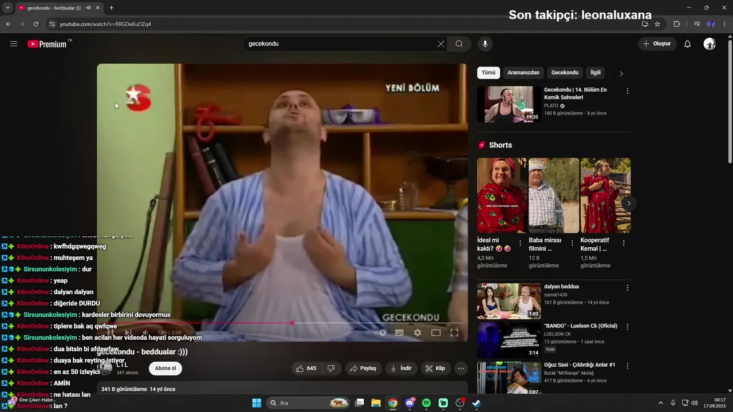
Task: Open Steam from taskbar
Action: pos(476,403)
